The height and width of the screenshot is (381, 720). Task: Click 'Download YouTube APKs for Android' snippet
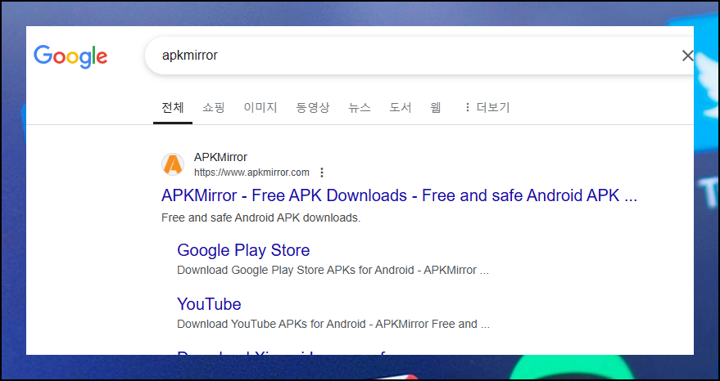[333, 324]
